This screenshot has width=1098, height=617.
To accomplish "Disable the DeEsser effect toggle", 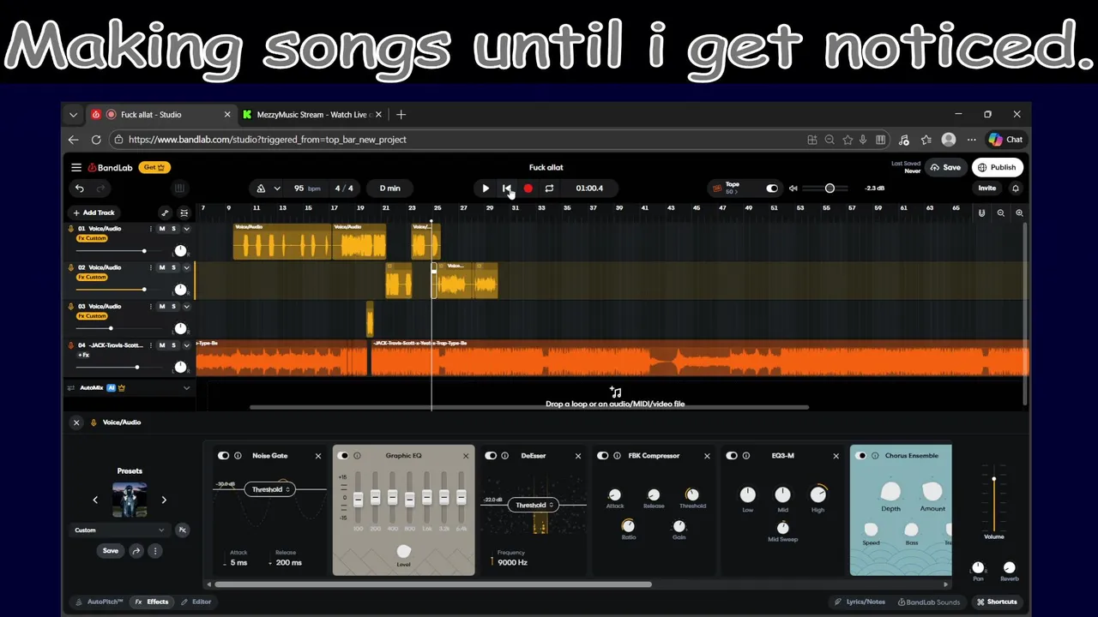I will click(x=491, y=456).
